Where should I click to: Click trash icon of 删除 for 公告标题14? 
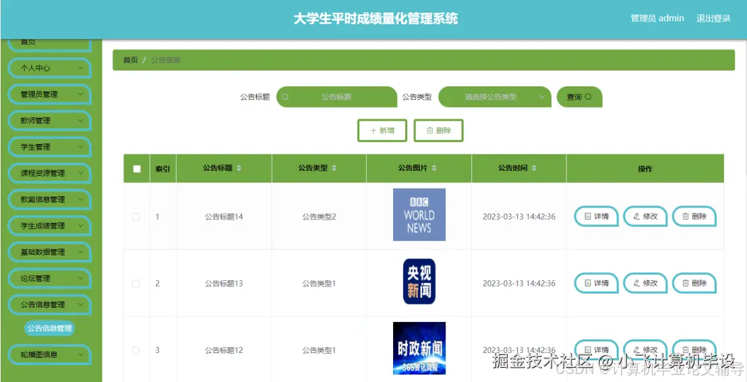pyautogui.click(x=686, y=216)
